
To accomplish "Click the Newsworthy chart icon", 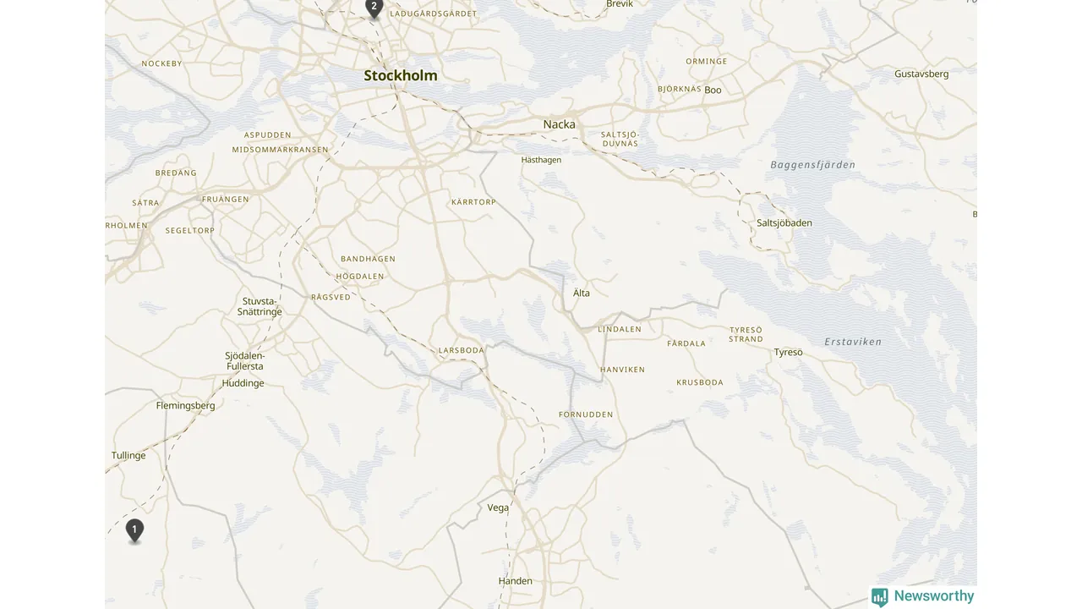I will click(x=880, y=597).
